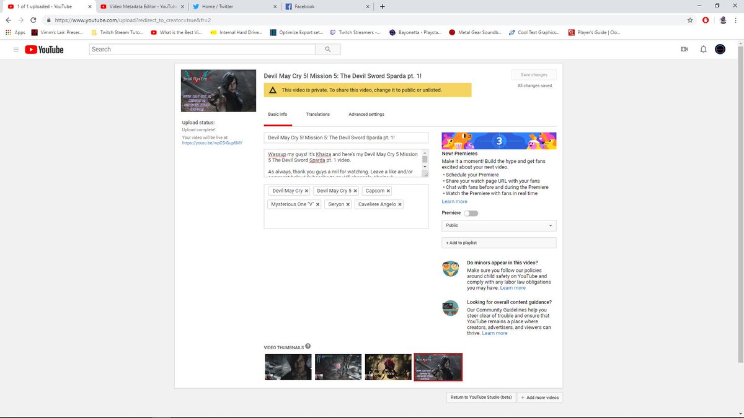Screen dimensions: 744x418
Task: Open the Cool Text Graphics bookmark
Action: [534, 32]
